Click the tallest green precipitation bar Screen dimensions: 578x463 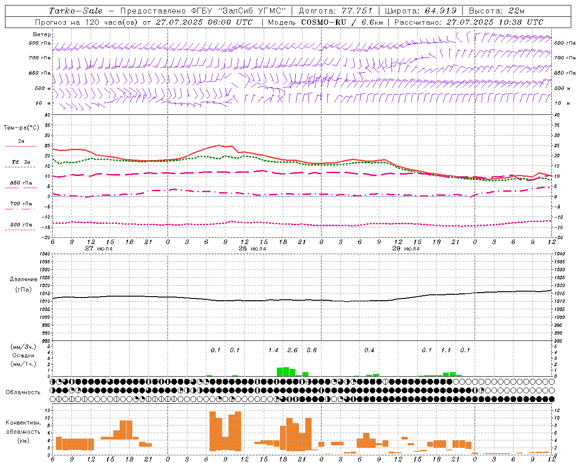tap(286, 372)
